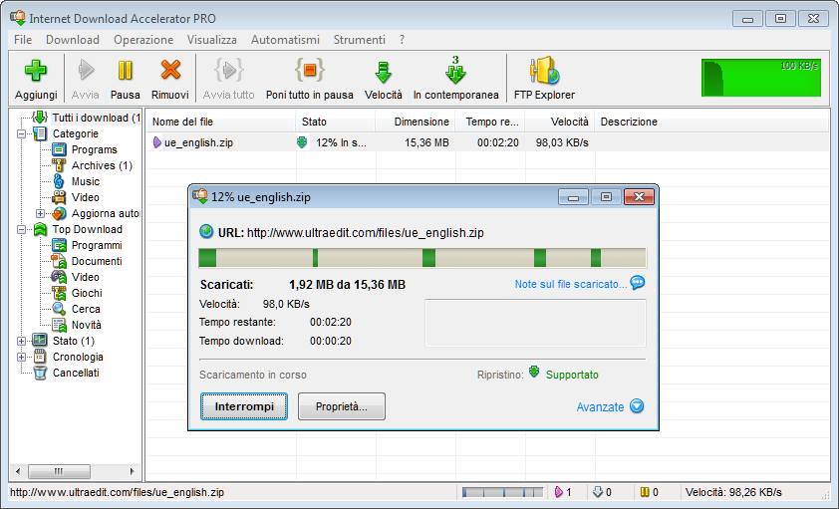Open Video under Top Download
The width and height of the screenshot is (839, 509).
(85, 277)
